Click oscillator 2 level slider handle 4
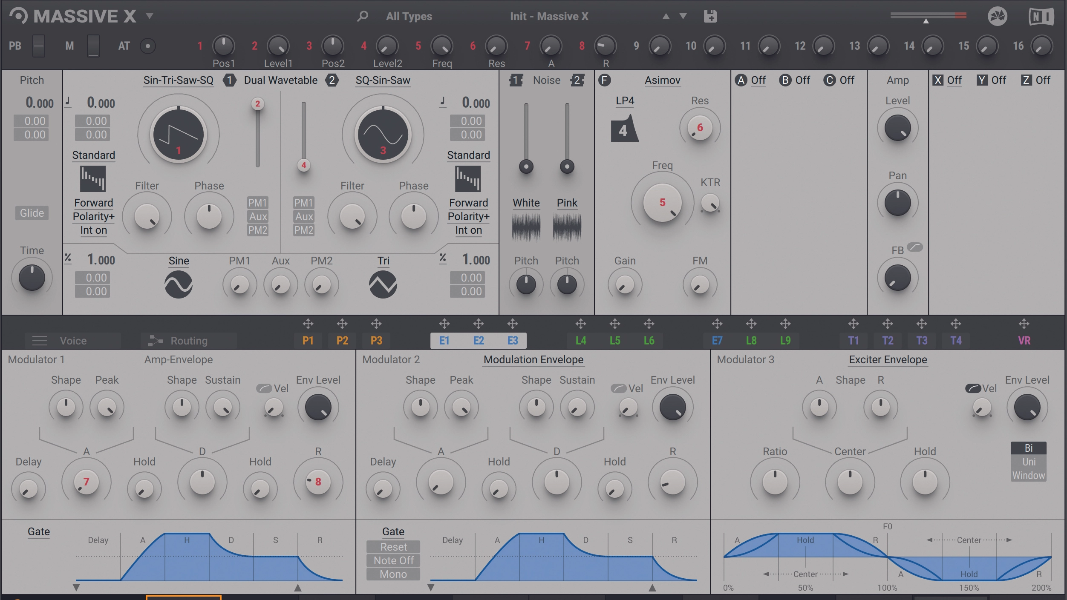 pyautogui.click(x=303, y=165)
